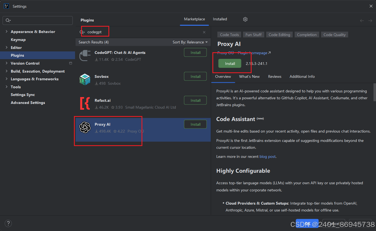Click the Refact.ai plugin logo
Viewport: 376px width, 231px height.
[x=85, y=103]
